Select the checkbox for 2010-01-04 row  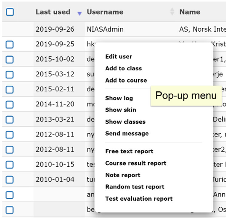pos(10,180)
